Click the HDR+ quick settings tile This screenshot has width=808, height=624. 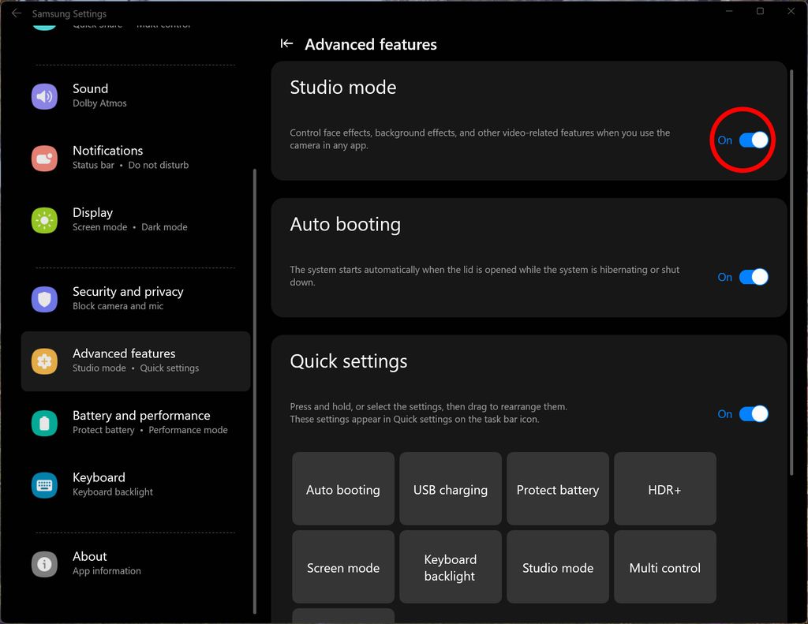[x=664, y=489]
